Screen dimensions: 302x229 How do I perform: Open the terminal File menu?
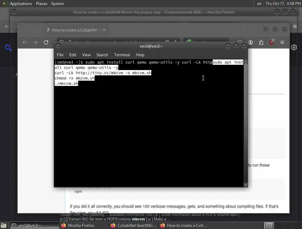60,55
